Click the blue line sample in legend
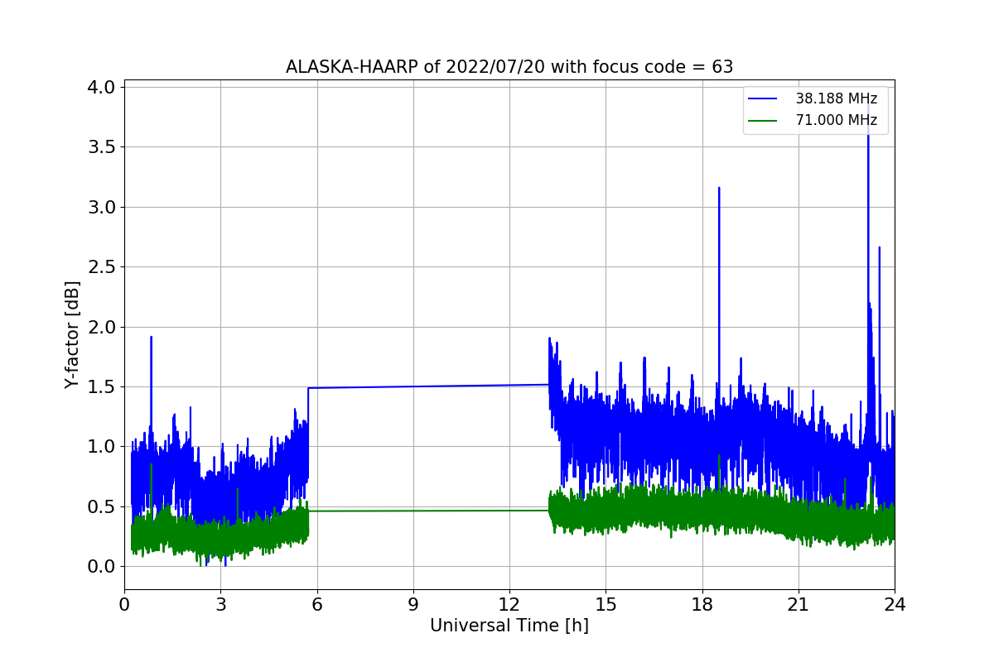This screenshot has width=994, height=662. (763, 98)
